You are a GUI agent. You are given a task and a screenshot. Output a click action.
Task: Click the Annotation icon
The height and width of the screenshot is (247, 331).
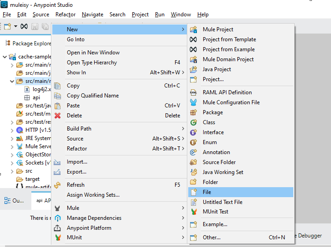pos(193,152)
